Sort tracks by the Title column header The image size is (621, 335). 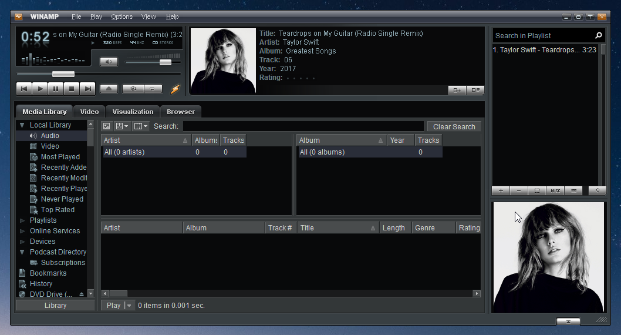pyautogui.click(x=338, y=228)
